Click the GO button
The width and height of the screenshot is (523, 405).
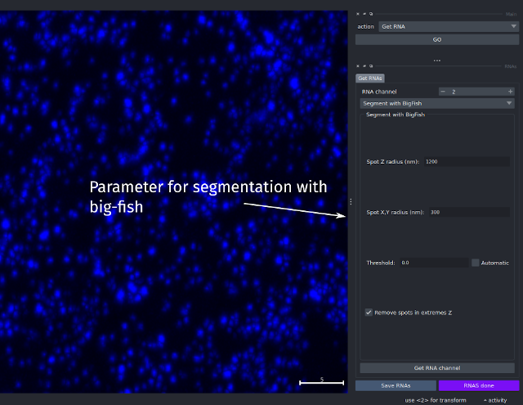click(x=437, y=39)
